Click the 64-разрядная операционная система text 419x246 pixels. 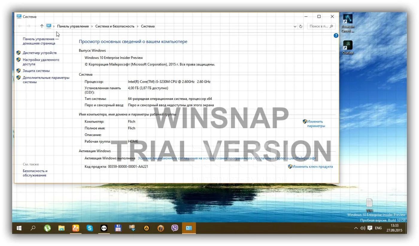pos(170,99)
